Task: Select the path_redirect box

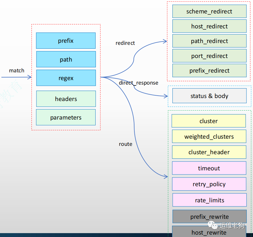Action: pos(209,41)
